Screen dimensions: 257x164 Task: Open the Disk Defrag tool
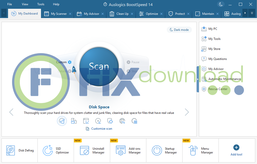(x=20, y=150)
